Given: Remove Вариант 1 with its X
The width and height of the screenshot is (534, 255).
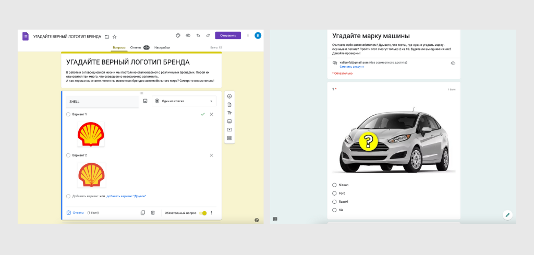Looking at the screenshot, I should (x=212, y=114).
